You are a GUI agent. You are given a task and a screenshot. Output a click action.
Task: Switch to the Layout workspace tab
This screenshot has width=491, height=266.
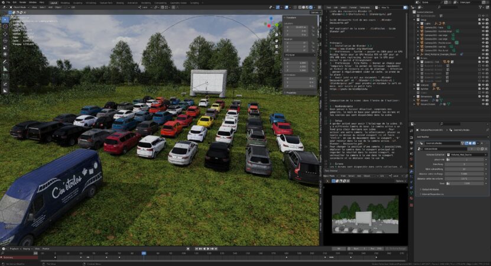coord(54,2)
